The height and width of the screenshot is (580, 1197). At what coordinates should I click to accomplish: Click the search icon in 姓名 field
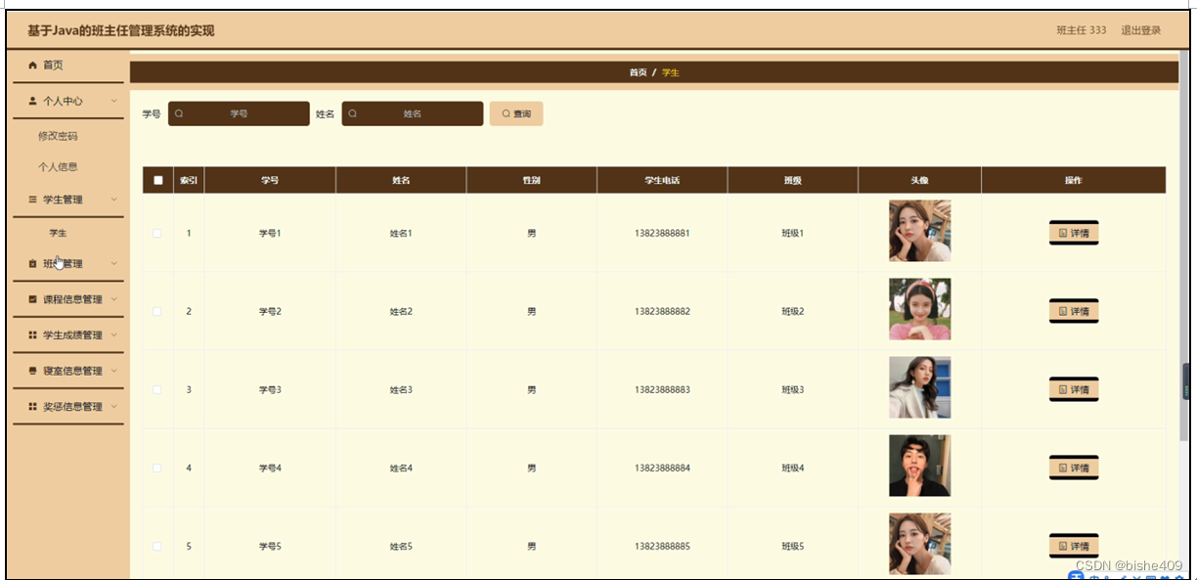click(353, 113)
